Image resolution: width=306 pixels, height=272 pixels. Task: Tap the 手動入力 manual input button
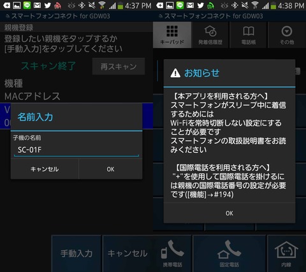pos(76,254)
